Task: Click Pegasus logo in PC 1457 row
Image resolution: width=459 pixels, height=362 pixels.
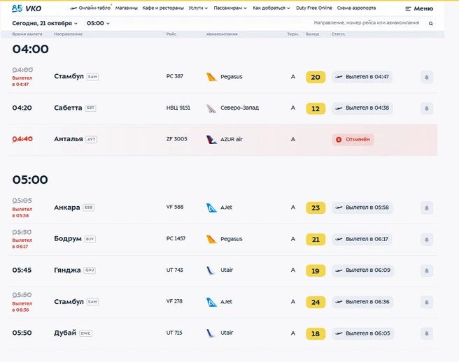Action: (x=211, y=239)
